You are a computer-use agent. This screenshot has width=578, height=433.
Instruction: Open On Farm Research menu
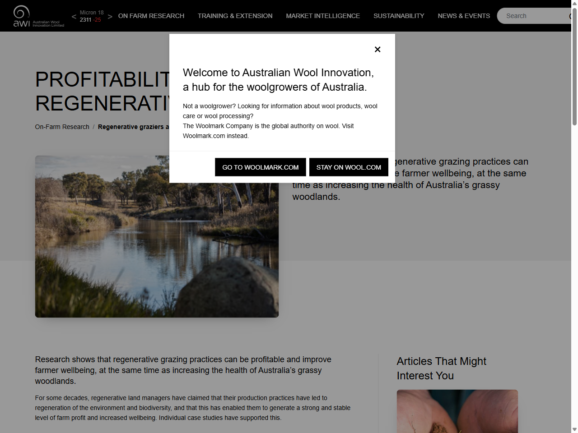click(x=151, y=16)
